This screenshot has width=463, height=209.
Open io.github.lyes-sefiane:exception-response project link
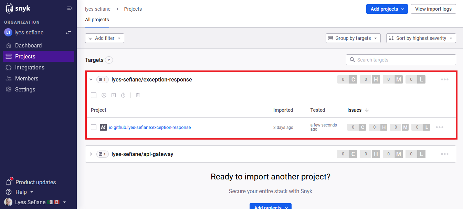click(x=150, y=127)
